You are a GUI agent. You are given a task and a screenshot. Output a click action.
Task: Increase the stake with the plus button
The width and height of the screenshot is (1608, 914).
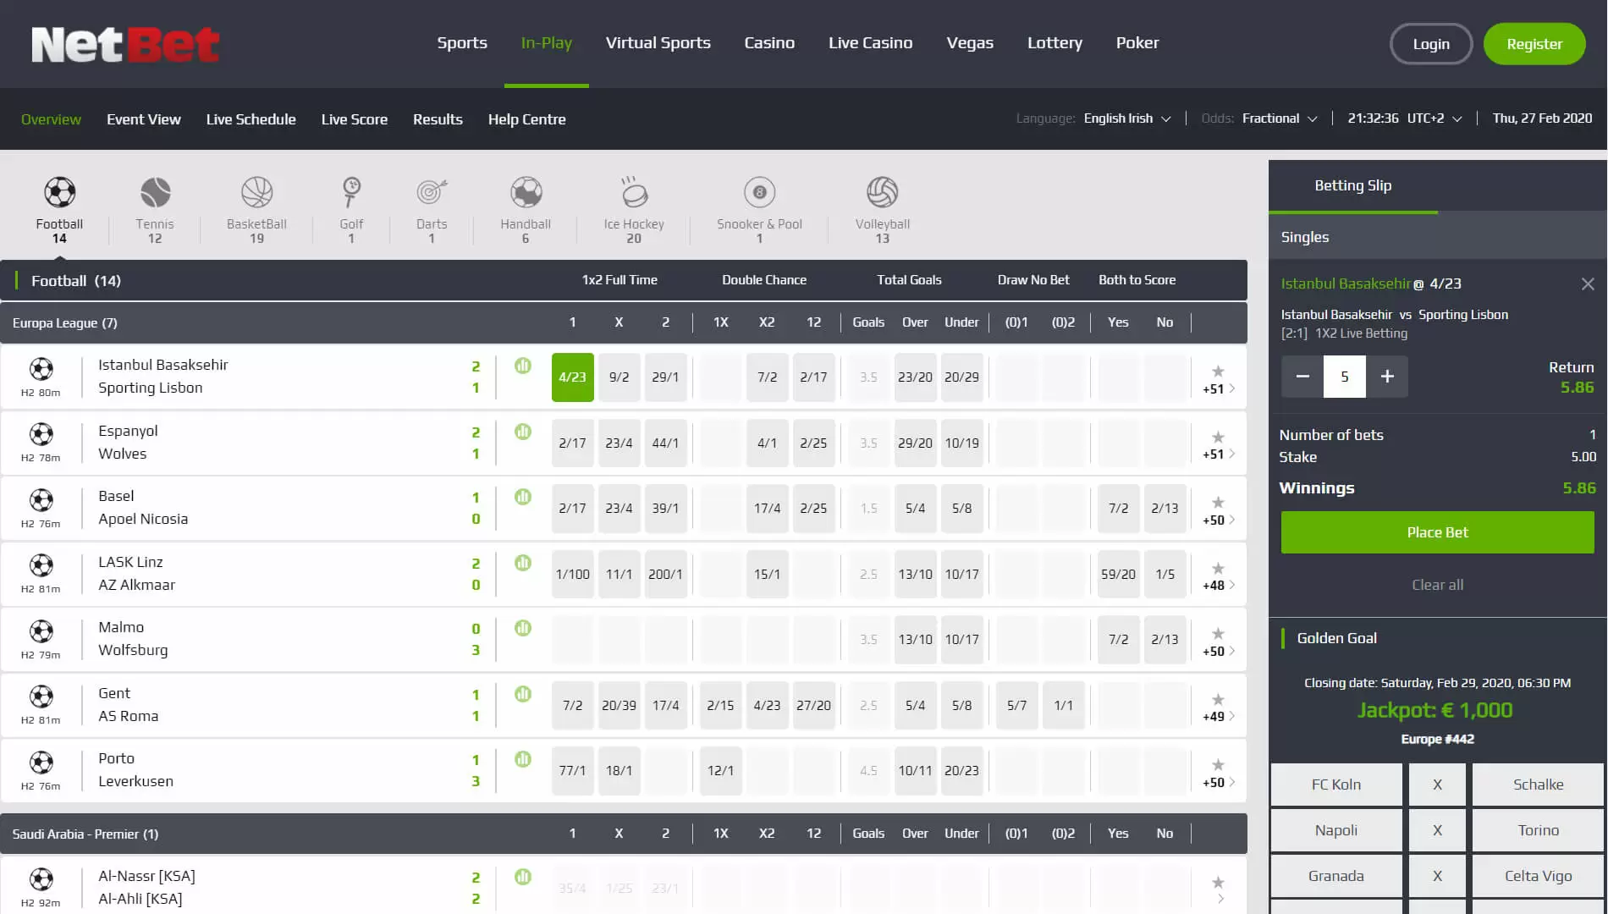(x=1387, y=377)
